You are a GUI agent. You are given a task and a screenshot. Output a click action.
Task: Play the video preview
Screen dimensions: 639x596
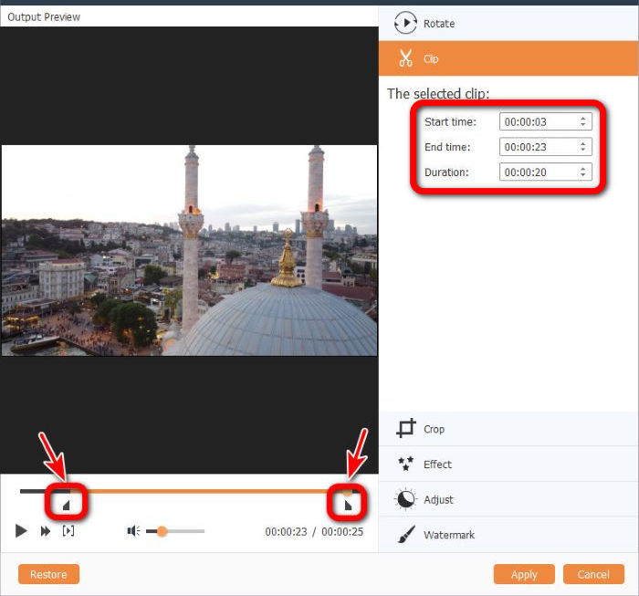(21, 531)
